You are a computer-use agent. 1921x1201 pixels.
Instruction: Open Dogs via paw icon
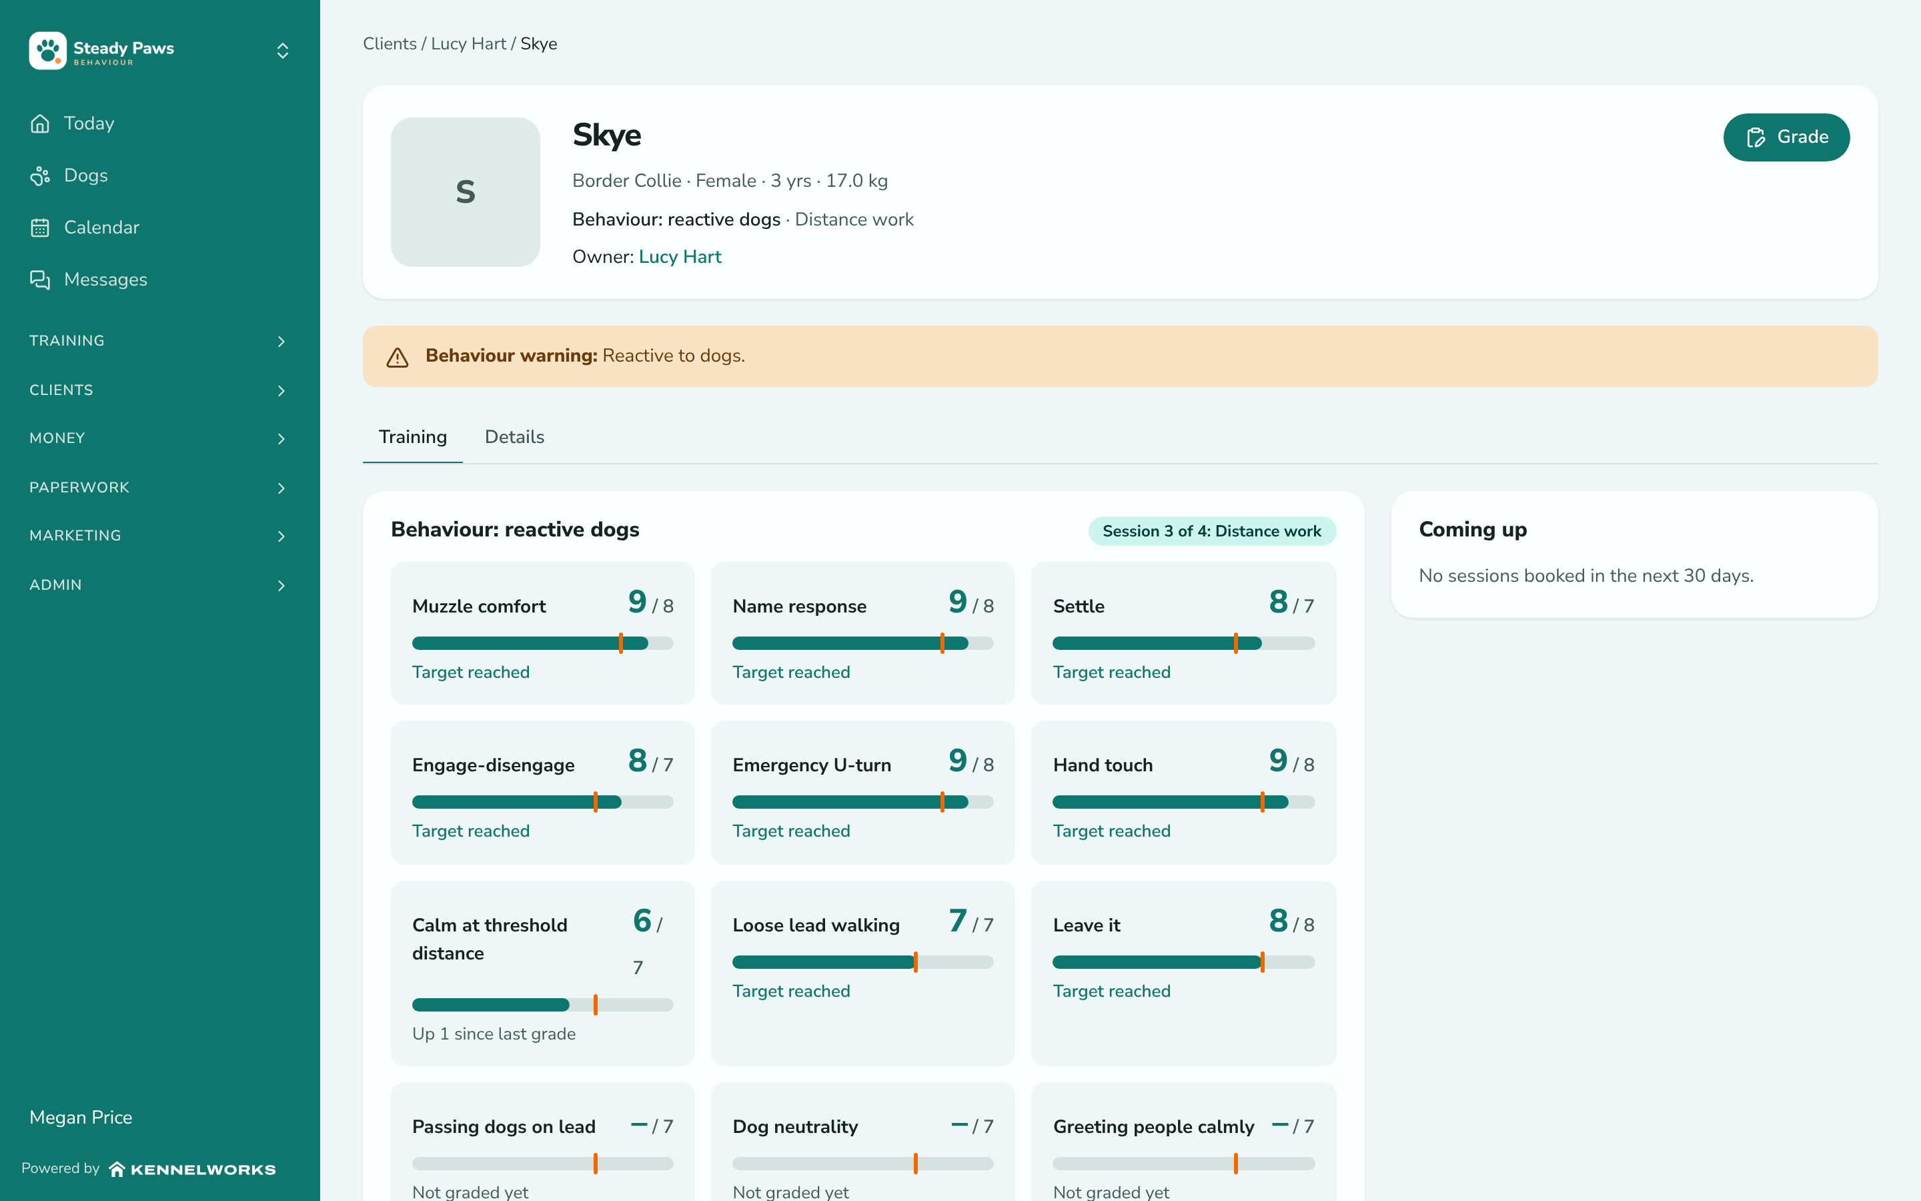pyautogui.click(x=40, y=175)
